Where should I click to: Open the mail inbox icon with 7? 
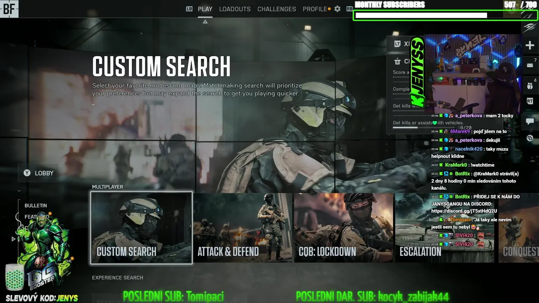point(530,66)
